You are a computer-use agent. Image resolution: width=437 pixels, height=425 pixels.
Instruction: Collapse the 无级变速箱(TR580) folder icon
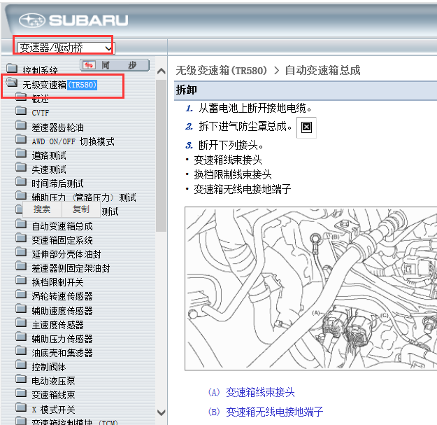[12, 83]
